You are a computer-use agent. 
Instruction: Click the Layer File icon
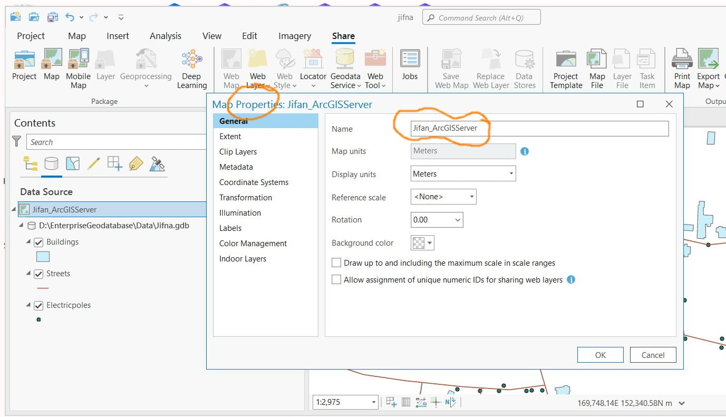click(x=622, y=59)
